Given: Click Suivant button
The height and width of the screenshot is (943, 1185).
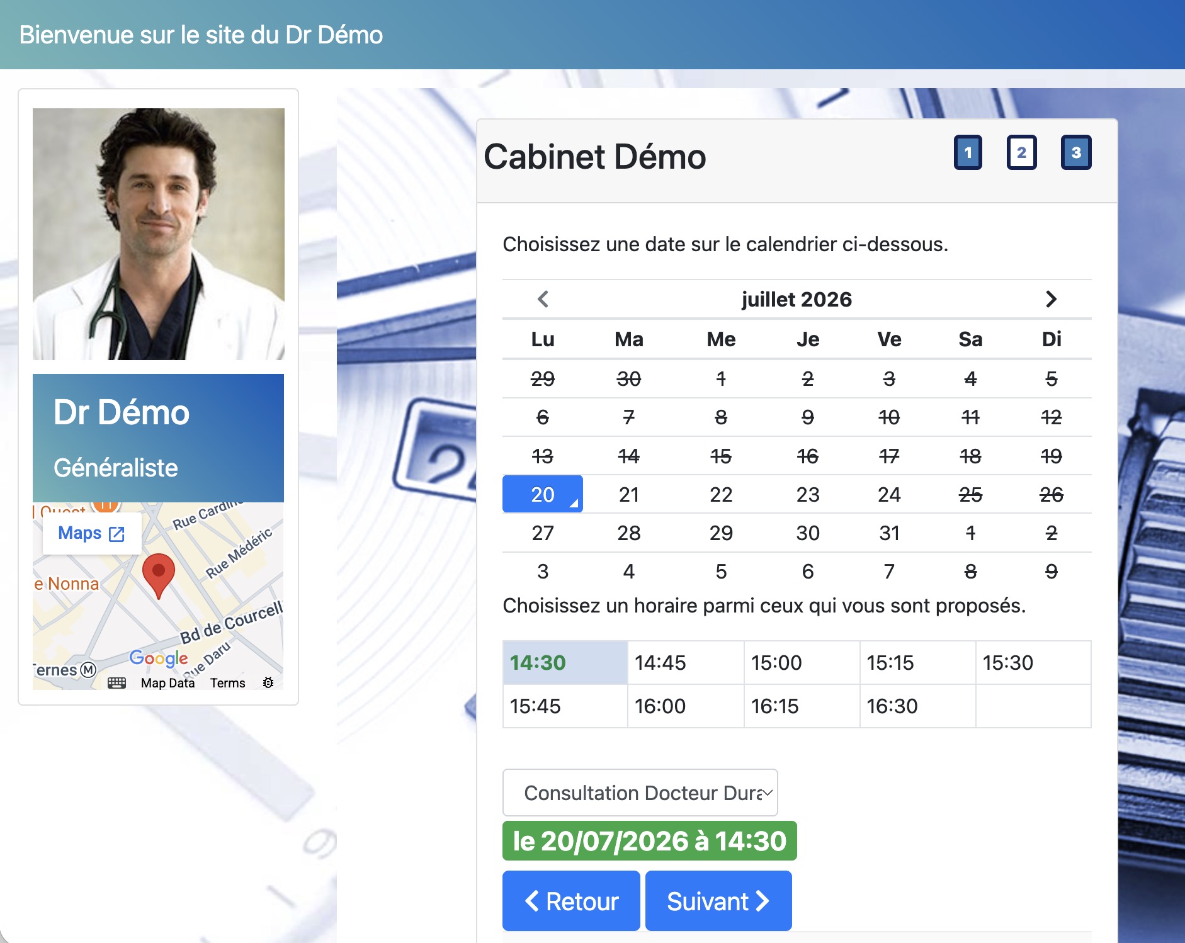Looking at the screenshot, I should coord(718,901).
